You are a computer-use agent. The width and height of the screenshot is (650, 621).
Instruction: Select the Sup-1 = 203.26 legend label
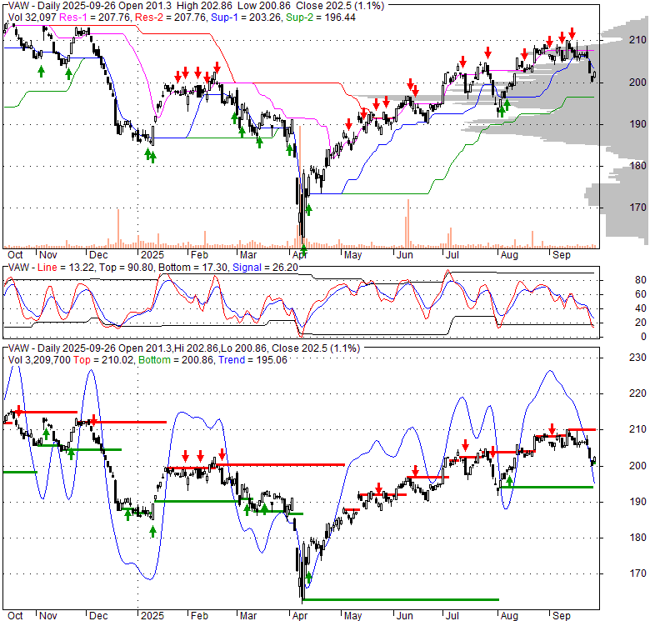point(246,18)
